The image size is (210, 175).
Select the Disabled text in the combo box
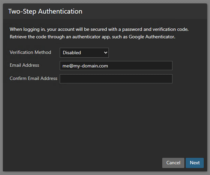(x=72, y=53)
